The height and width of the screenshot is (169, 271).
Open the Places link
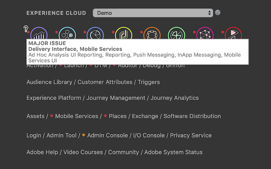point(118,116)
